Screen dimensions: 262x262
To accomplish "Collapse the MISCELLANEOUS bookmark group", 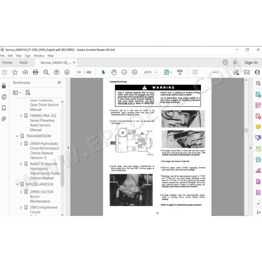I will [x=17, y=184].
